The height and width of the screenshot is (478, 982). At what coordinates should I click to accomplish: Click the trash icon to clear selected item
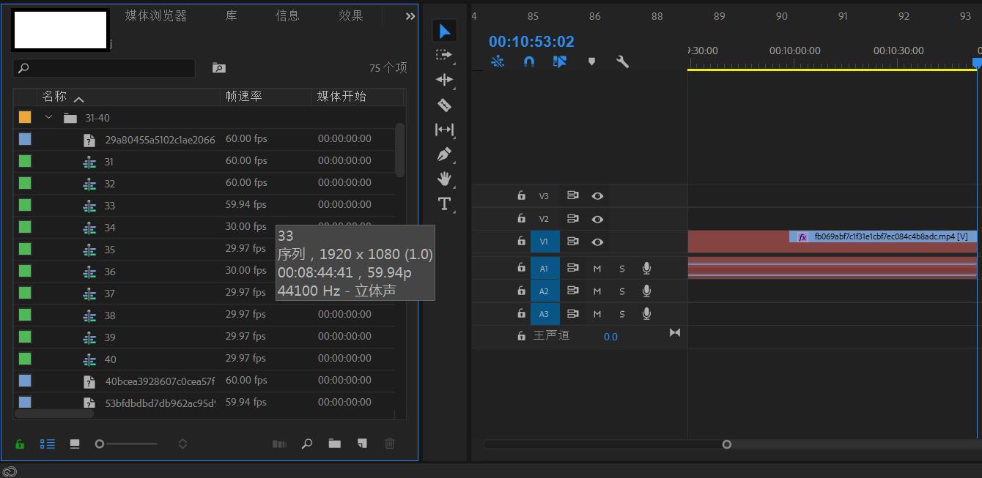pos(389,444)
